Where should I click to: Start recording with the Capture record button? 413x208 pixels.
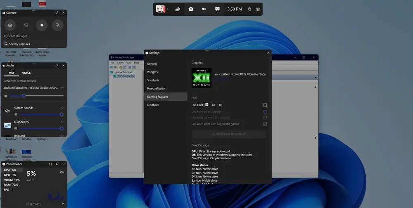42,25
